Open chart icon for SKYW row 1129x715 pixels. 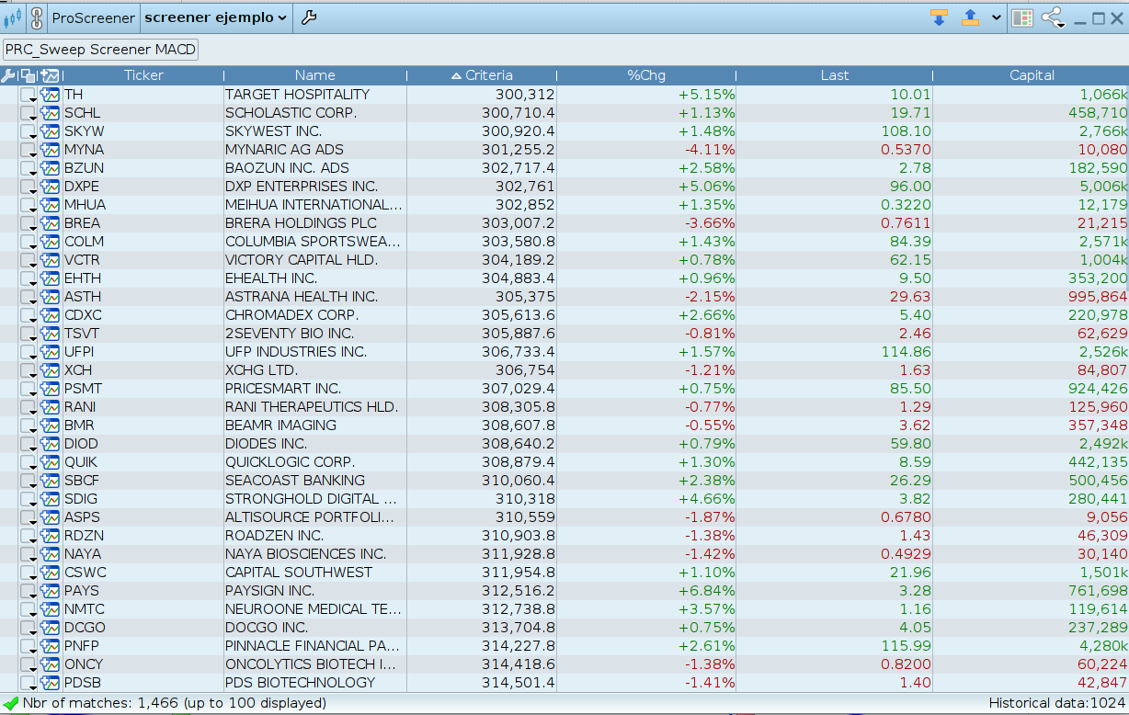pos(51,131)
